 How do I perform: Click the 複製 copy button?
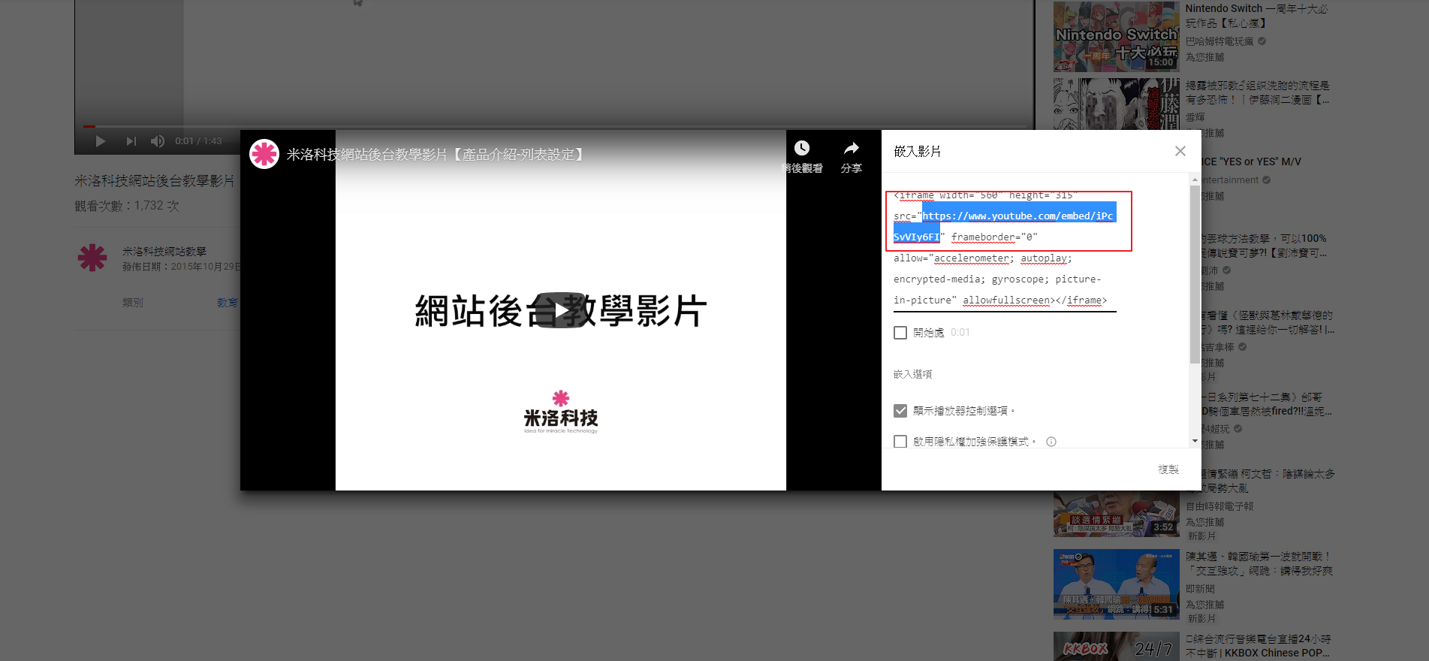point(1168,469)
